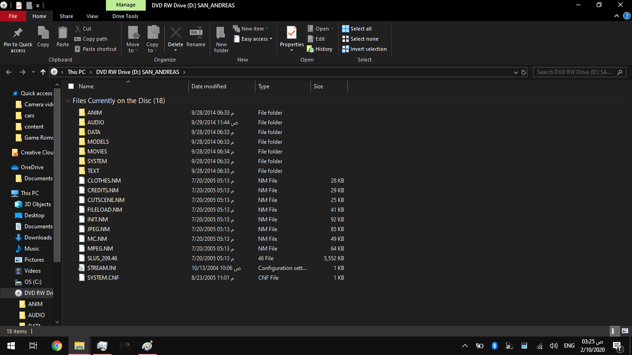This screenshot has height=355, width=632.
Task: Select the SLUS_209.46 file
Action: coord(102,258)
